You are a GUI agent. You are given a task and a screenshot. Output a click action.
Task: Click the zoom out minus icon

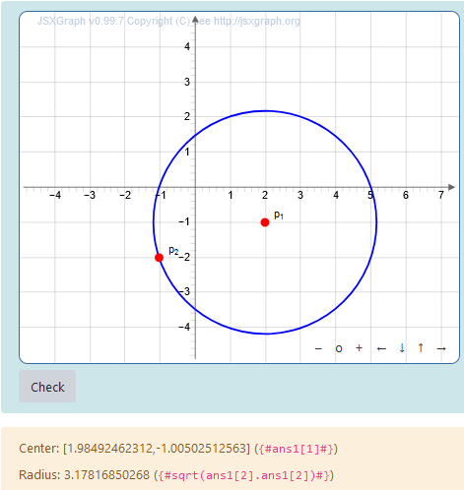point(318,348)
